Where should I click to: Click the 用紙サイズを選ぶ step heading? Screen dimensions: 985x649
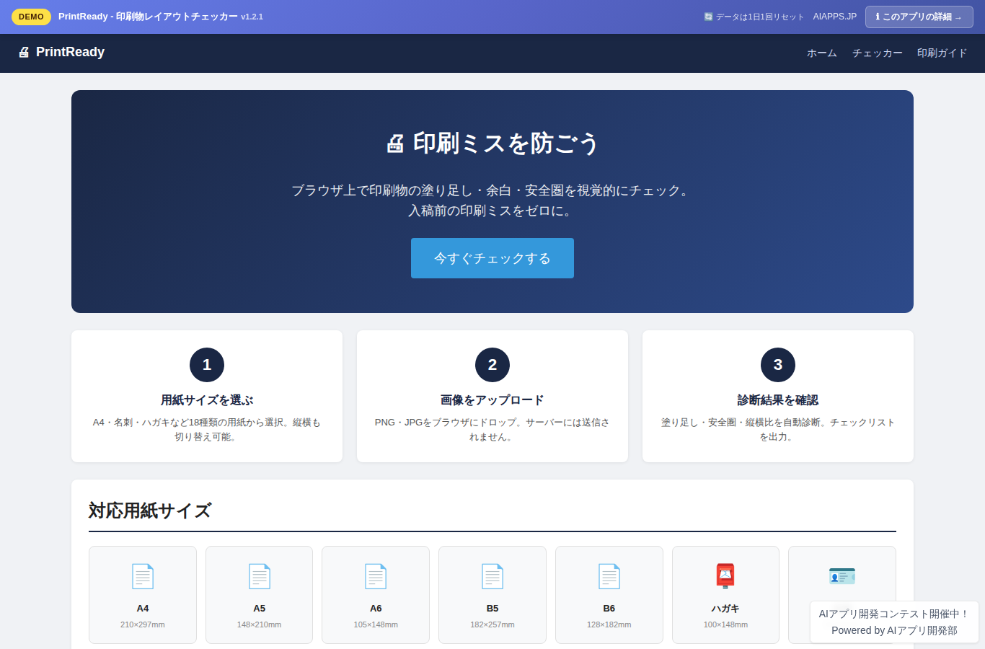pyautogui.click(x=207, y=400)
